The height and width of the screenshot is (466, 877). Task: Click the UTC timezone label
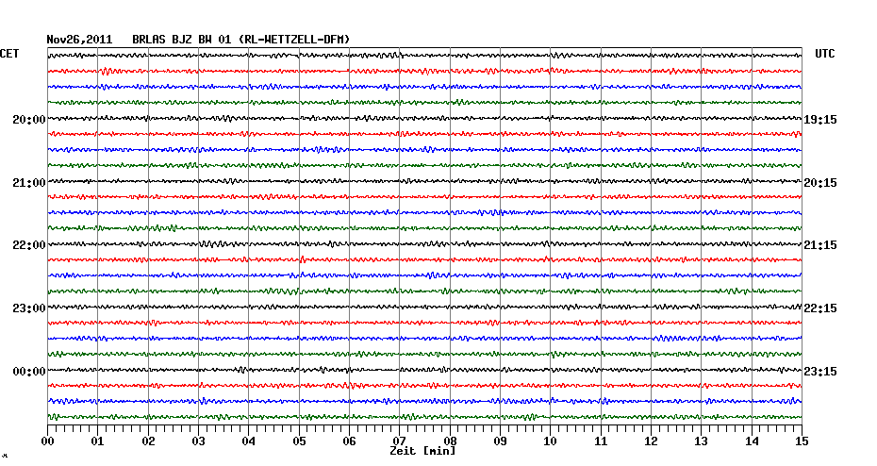[824, 55]
